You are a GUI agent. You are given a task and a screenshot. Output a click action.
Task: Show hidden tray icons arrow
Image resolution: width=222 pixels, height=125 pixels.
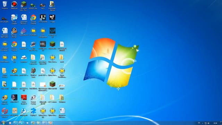point(203,123)
